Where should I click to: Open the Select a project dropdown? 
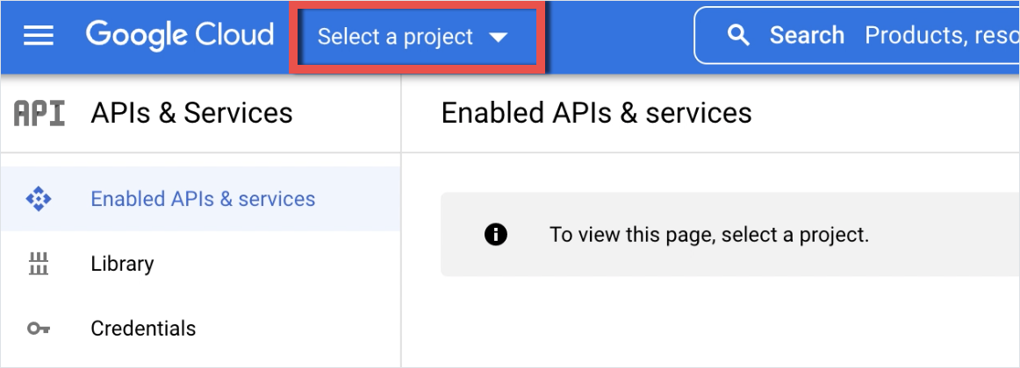click(x=412, y=36)
